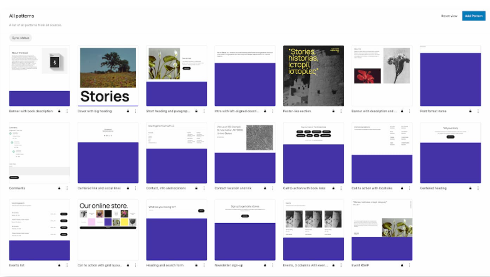Open options menu for Event RSVP pattern

coord(409,265)
